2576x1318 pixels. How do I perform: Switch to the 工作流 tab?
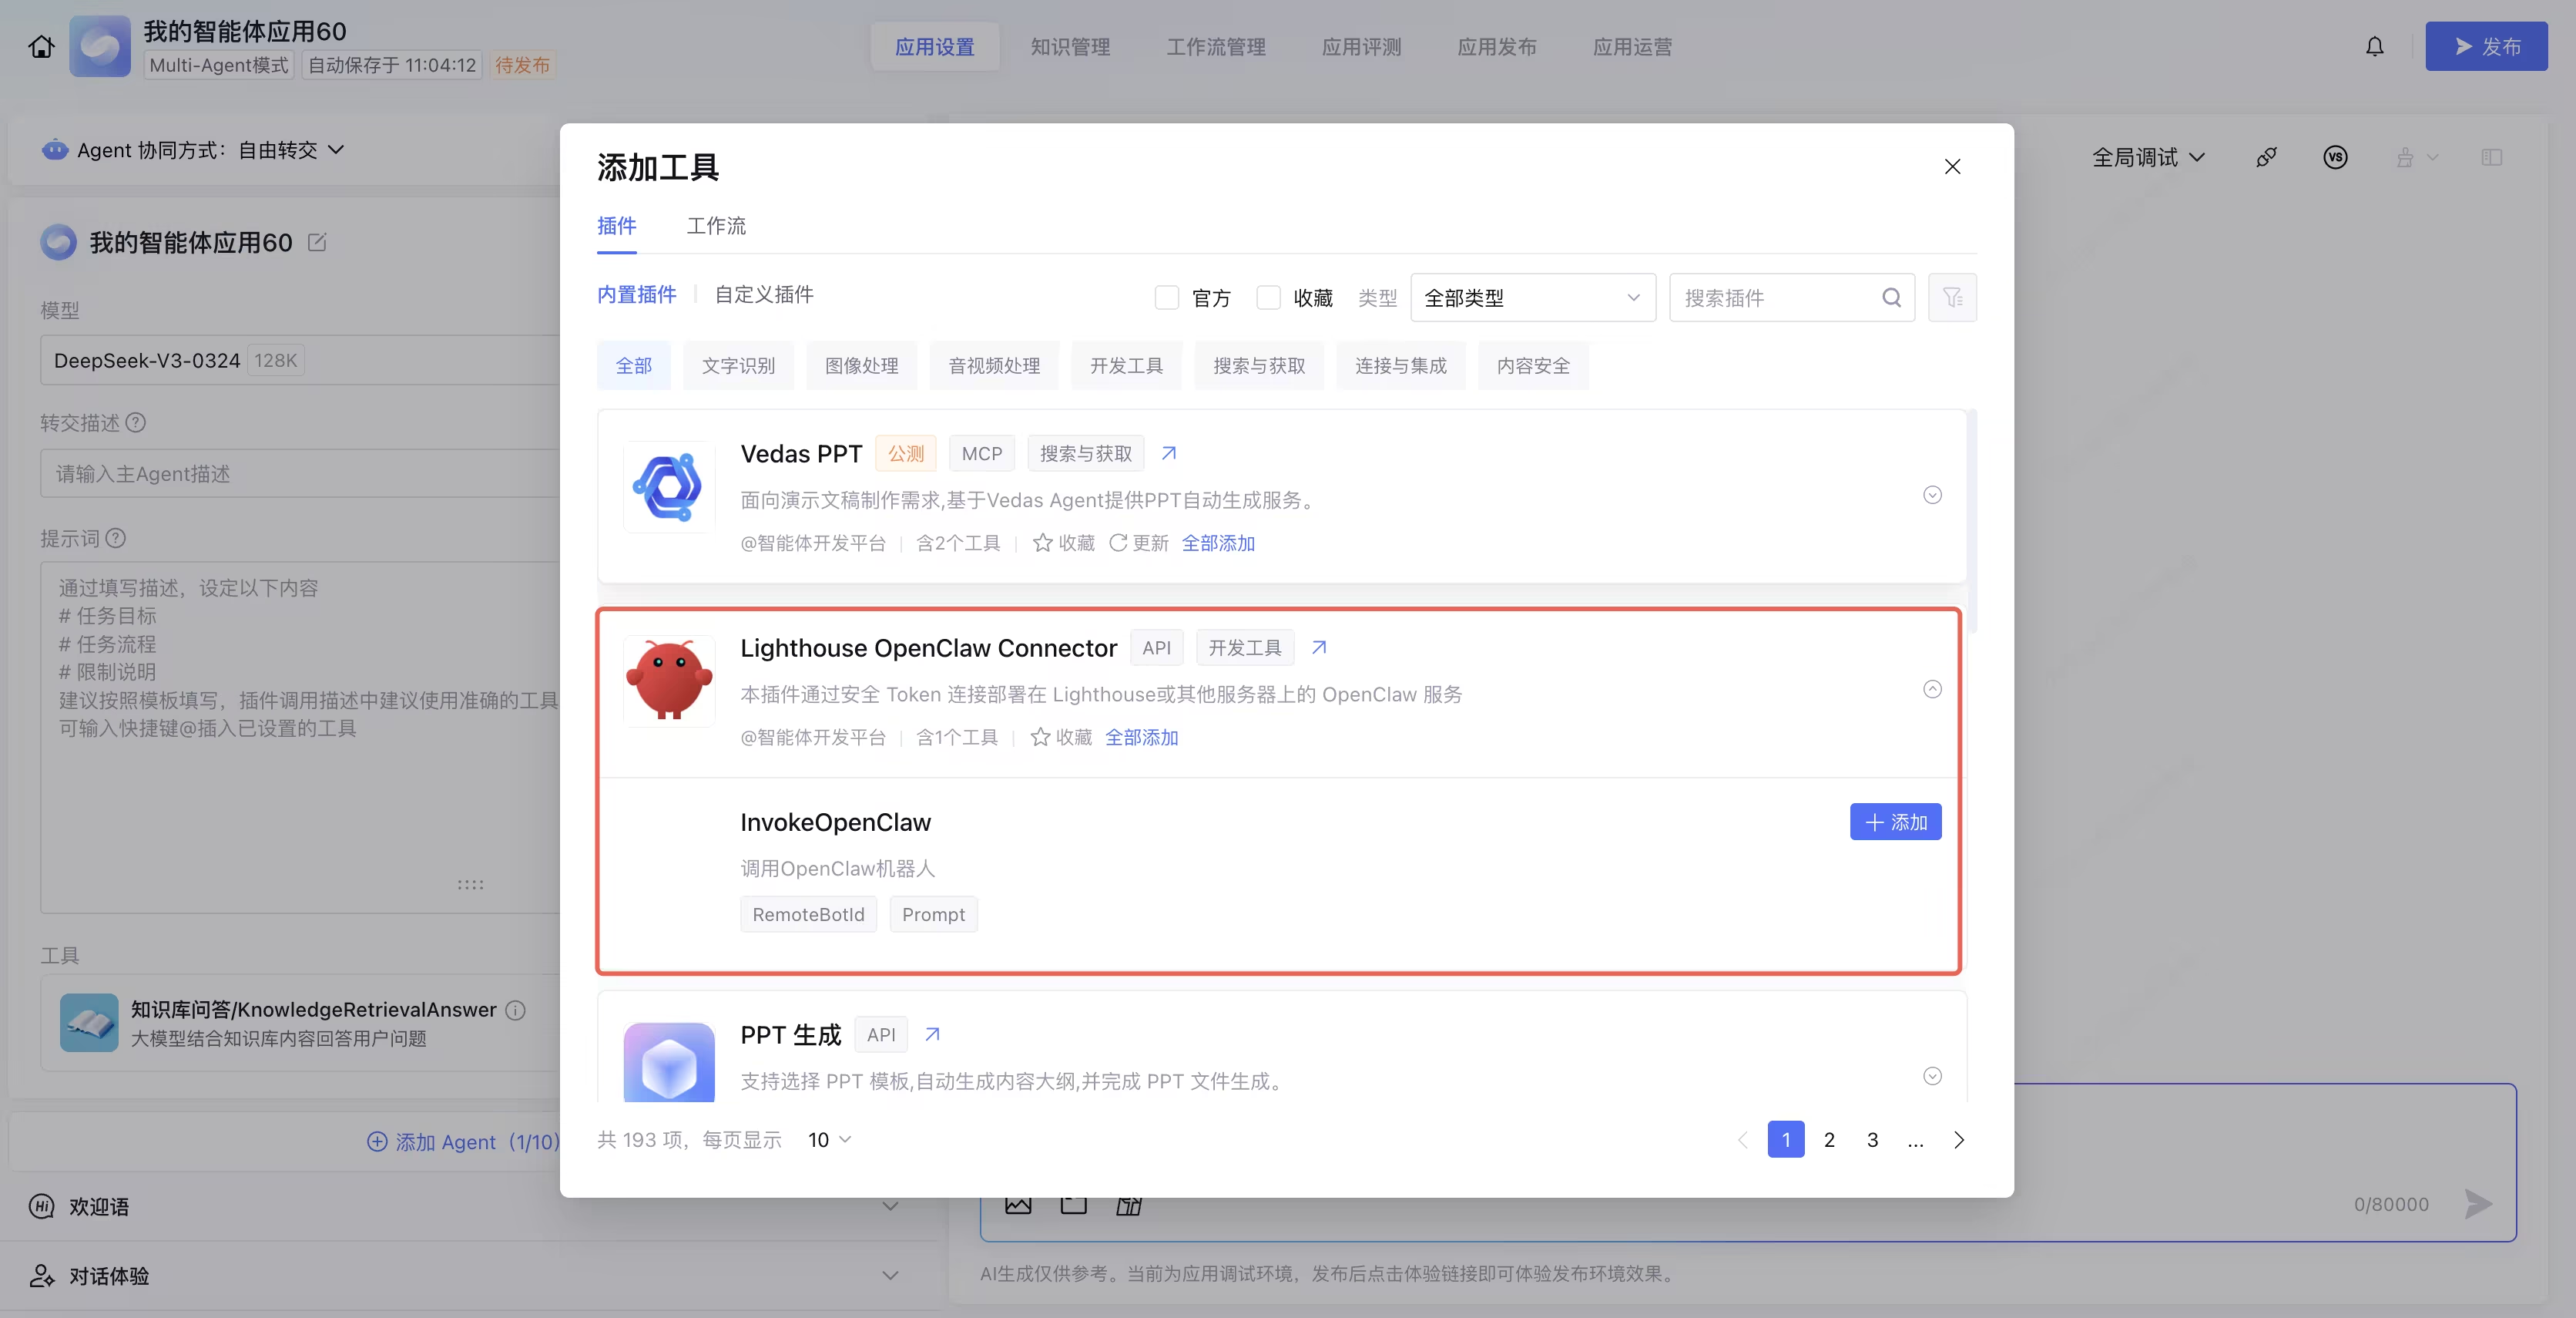point(716,226)
